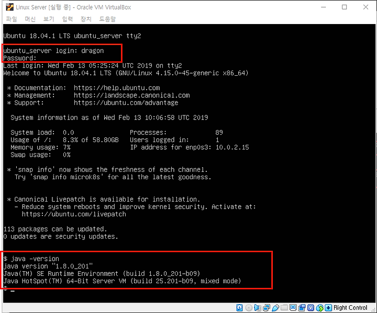Screen dimensions: 377x313
Task: Click the '0 updates are security updates.' line
Action: 61,236
